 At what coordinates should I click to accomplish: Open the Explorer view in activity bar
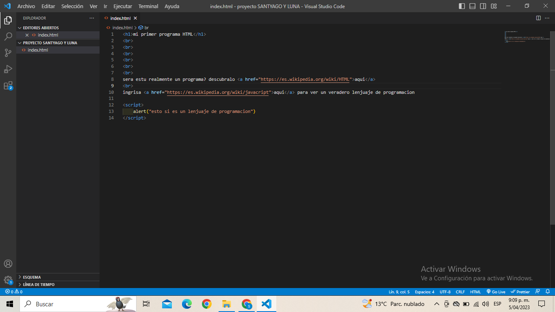8,20
